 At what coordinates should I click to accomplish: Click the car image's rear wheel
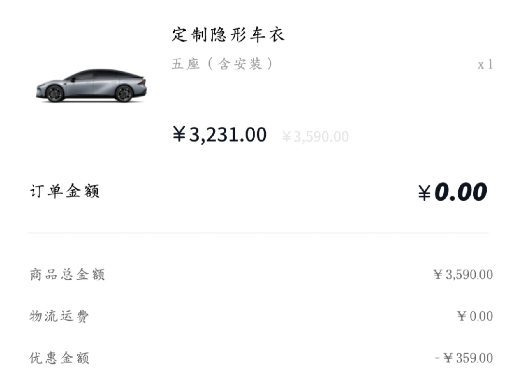click(123, 93)
